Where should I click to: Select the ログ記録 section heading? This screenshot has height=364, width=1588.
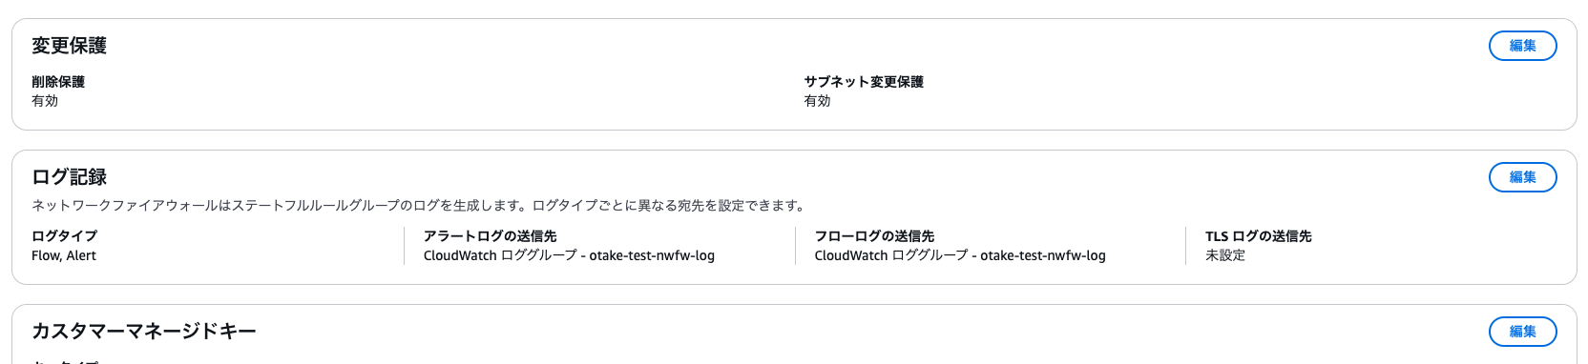tap(69, 177)
